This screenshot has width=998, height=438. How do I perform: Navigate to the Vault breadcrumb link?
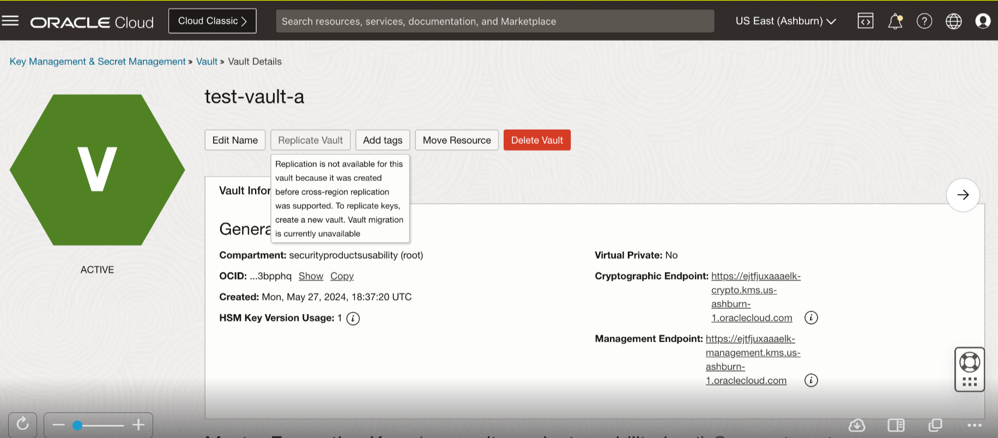(207, 62)
